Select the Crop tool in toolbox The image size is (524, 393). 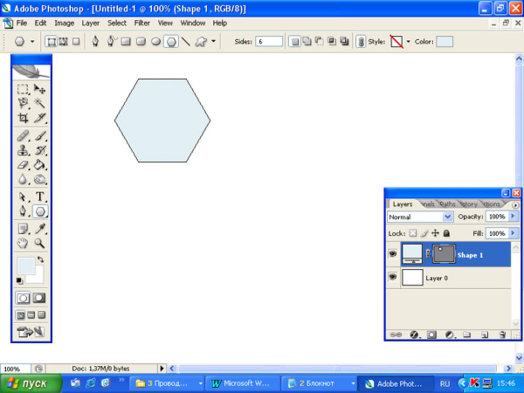pos(23,118)
